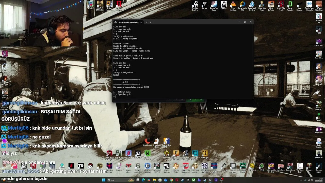Launch Goose Goose Duck desktop icon
This screenshot has height=183, width=325.
point(157,143)
